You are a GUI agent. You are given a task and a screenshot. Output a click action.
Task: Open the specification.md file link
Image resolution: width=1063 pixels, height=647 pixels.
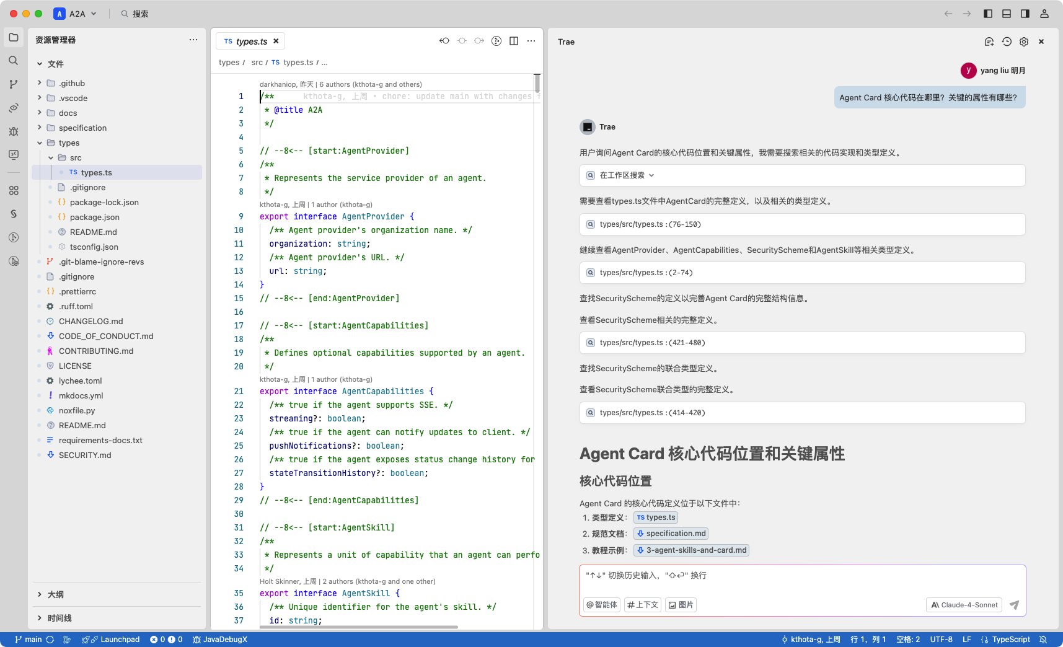pos(671,534)
